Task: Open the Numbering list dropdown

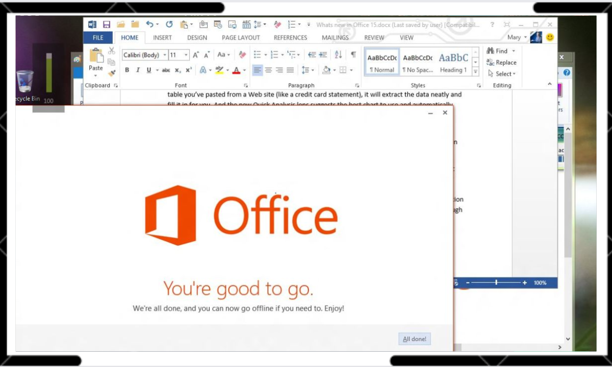Action: click(x=282, y=55)
